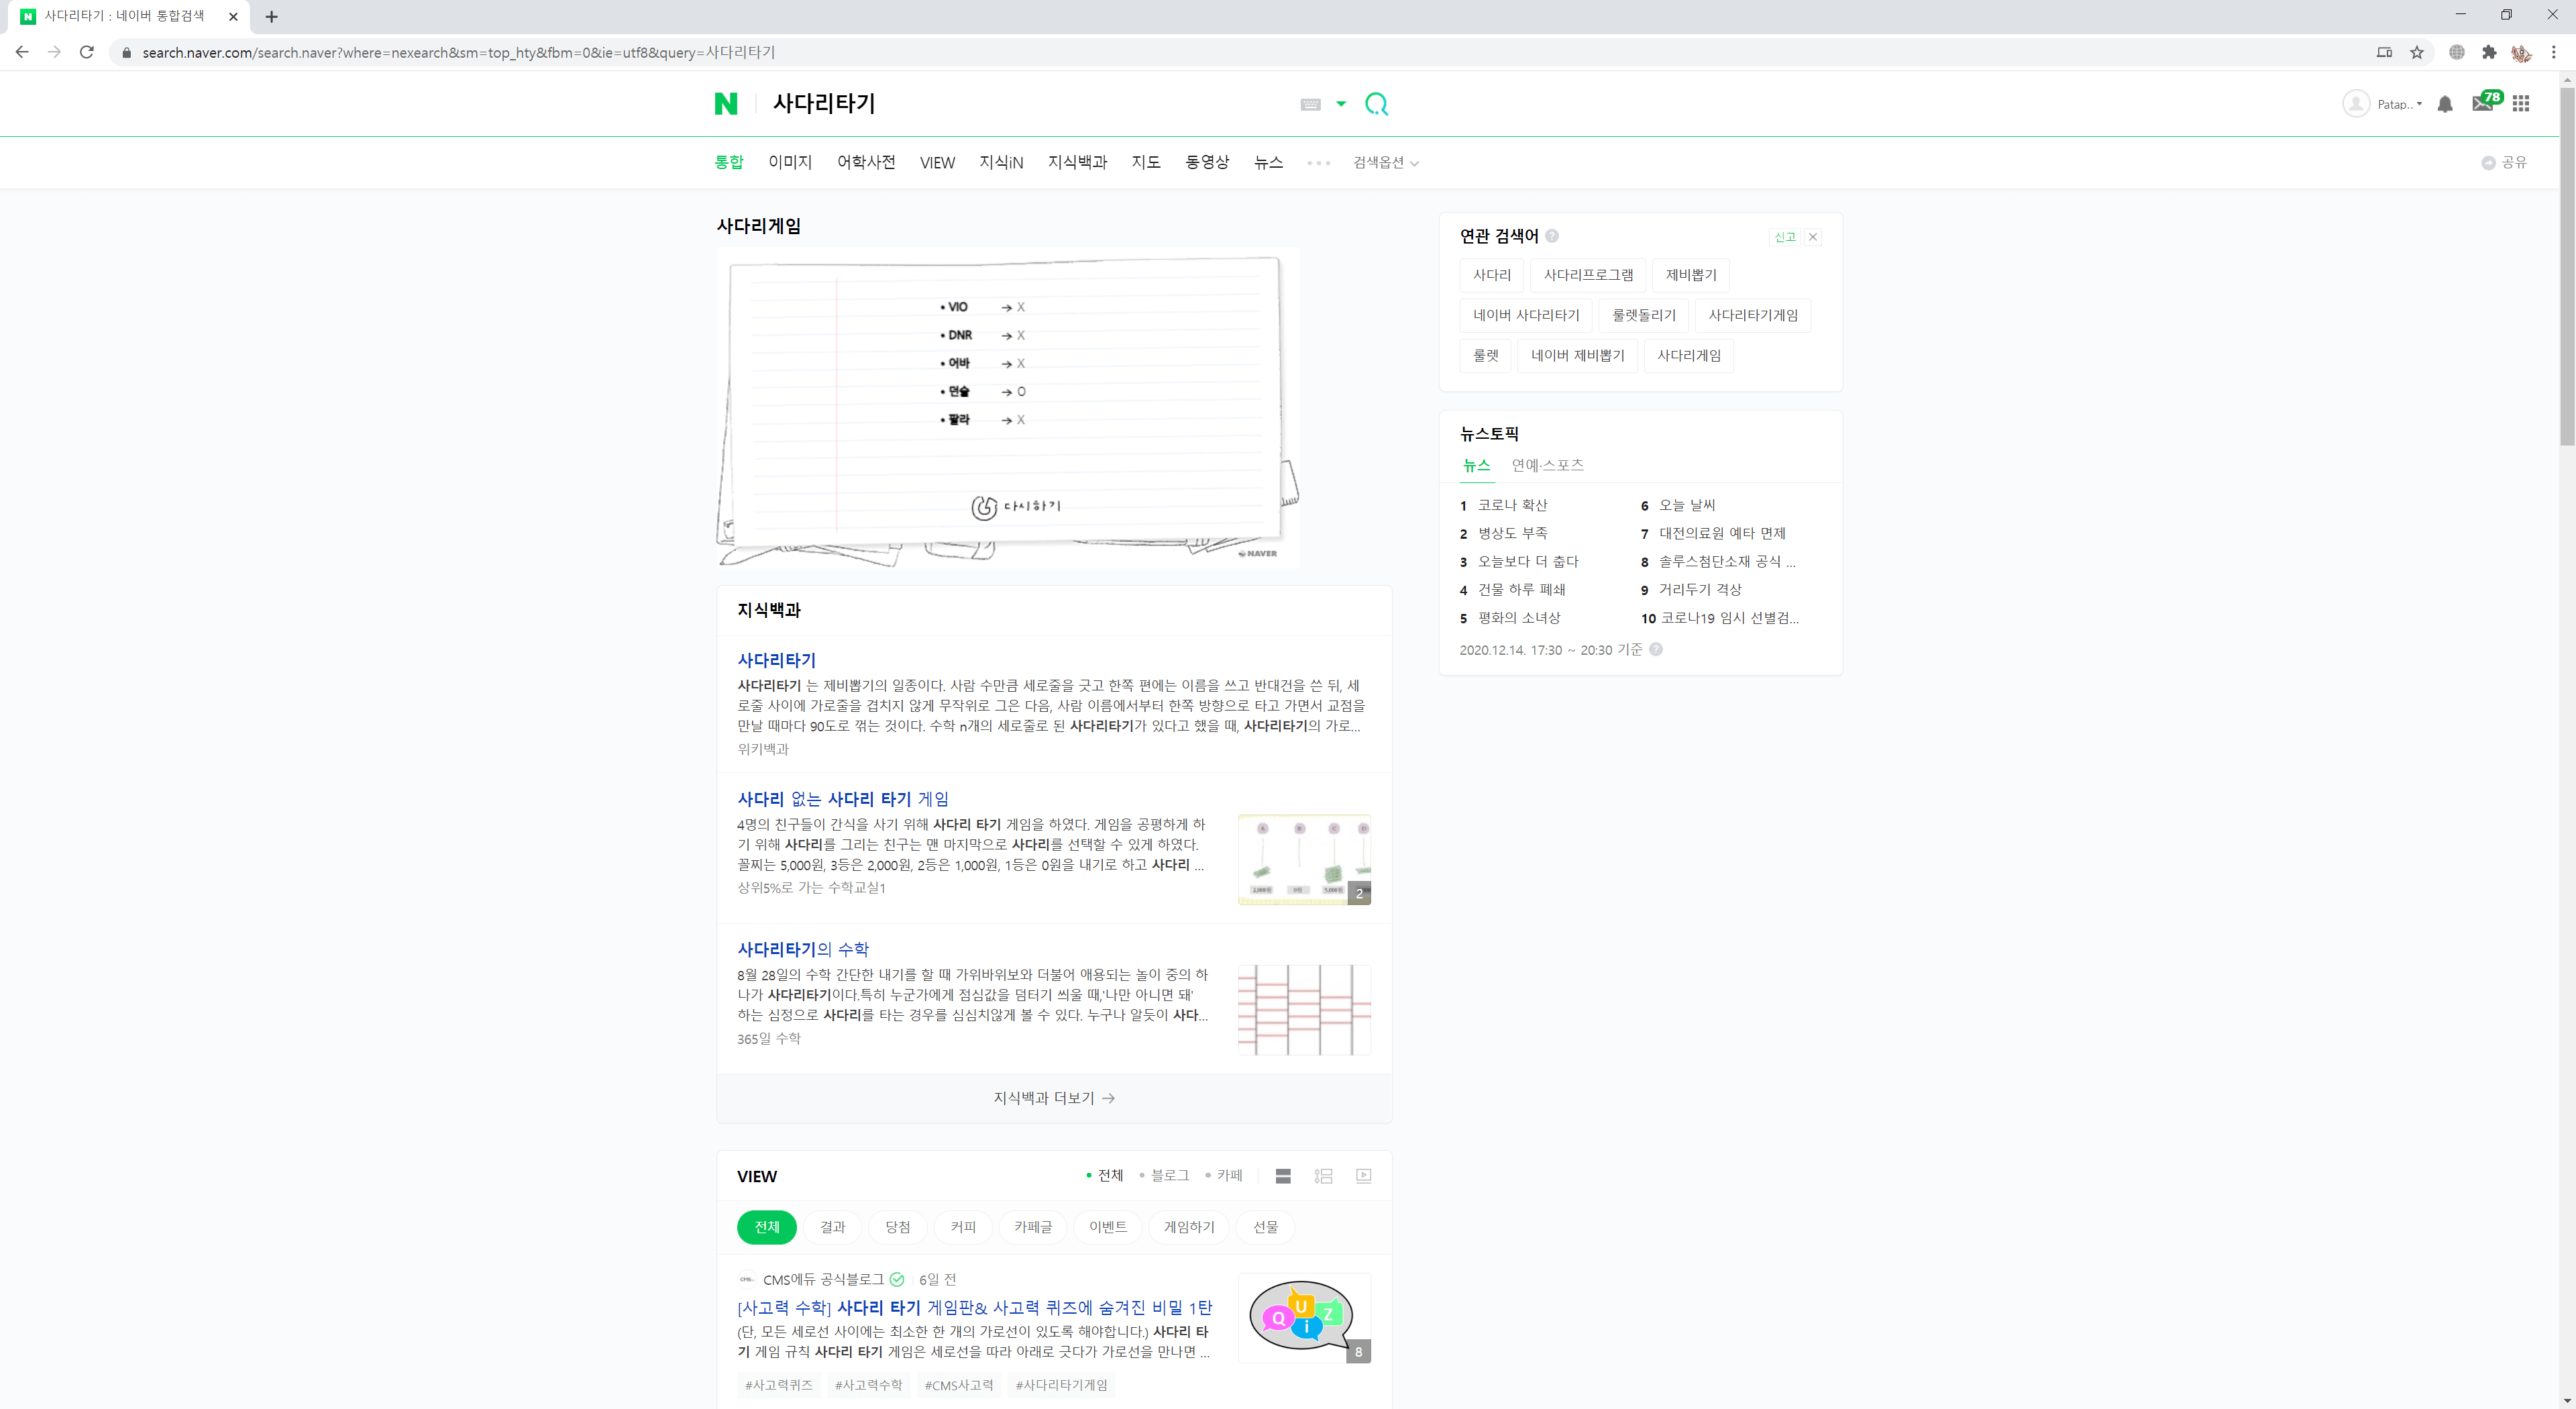Select 전체 radio in VIEW header
The height and width of the screenshot is (1409, 2576).
(1105, 1176)
